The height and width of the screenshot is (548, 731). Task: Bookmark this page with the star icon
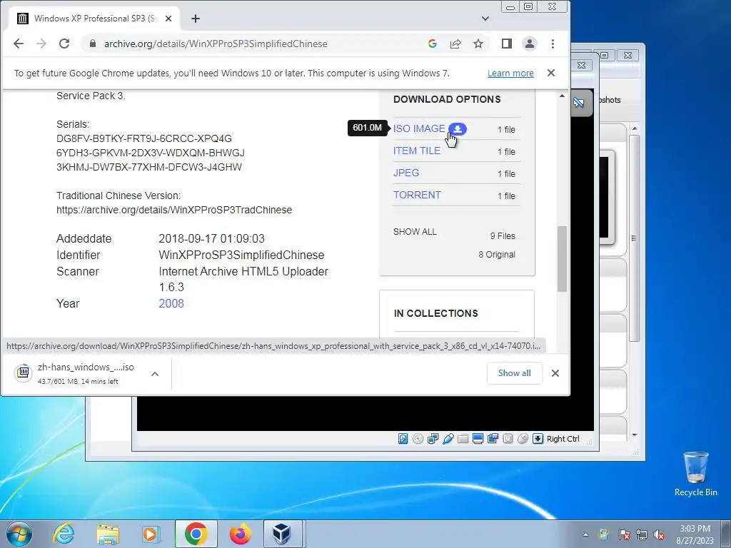tap(478, 44)
